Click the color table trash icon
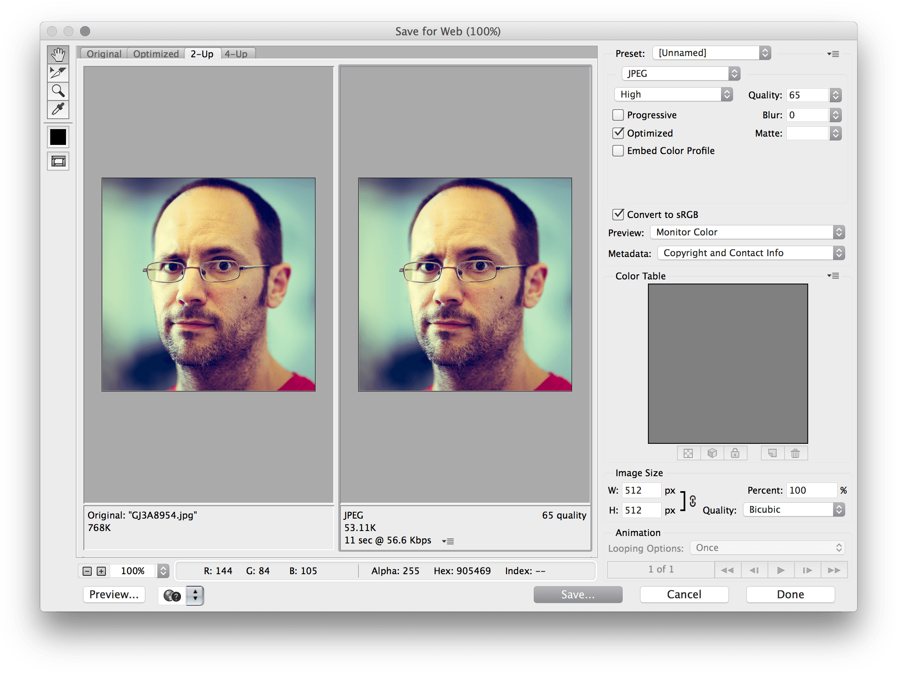The width and height of the screenshot is (897, 673). [x=795, y=453]
